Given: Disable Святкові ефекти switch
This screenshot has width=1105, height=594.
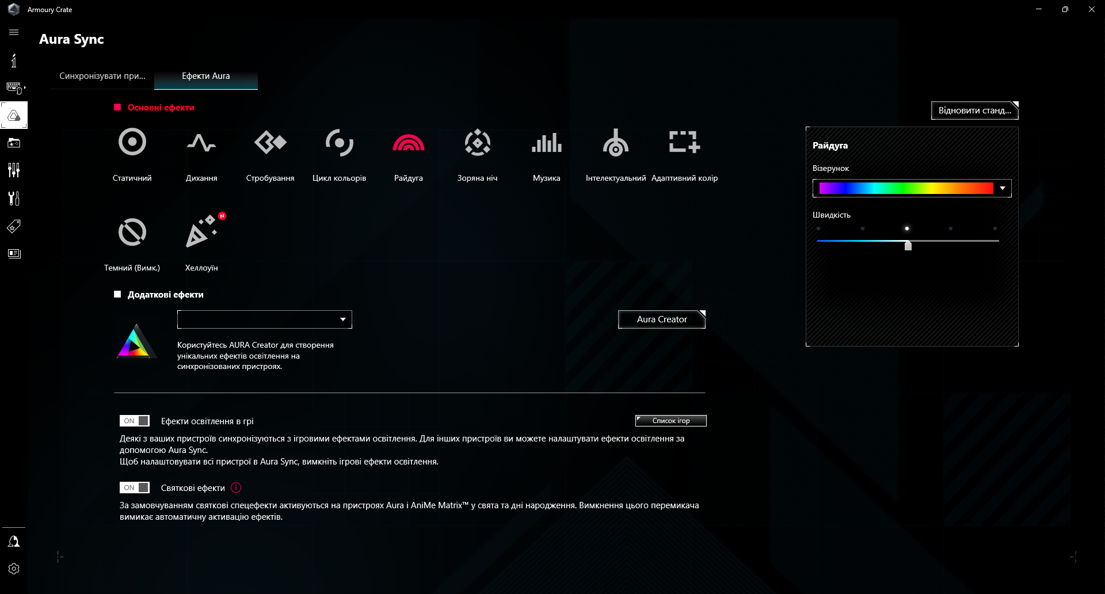Looking at the screenshot, I should 134,487.
